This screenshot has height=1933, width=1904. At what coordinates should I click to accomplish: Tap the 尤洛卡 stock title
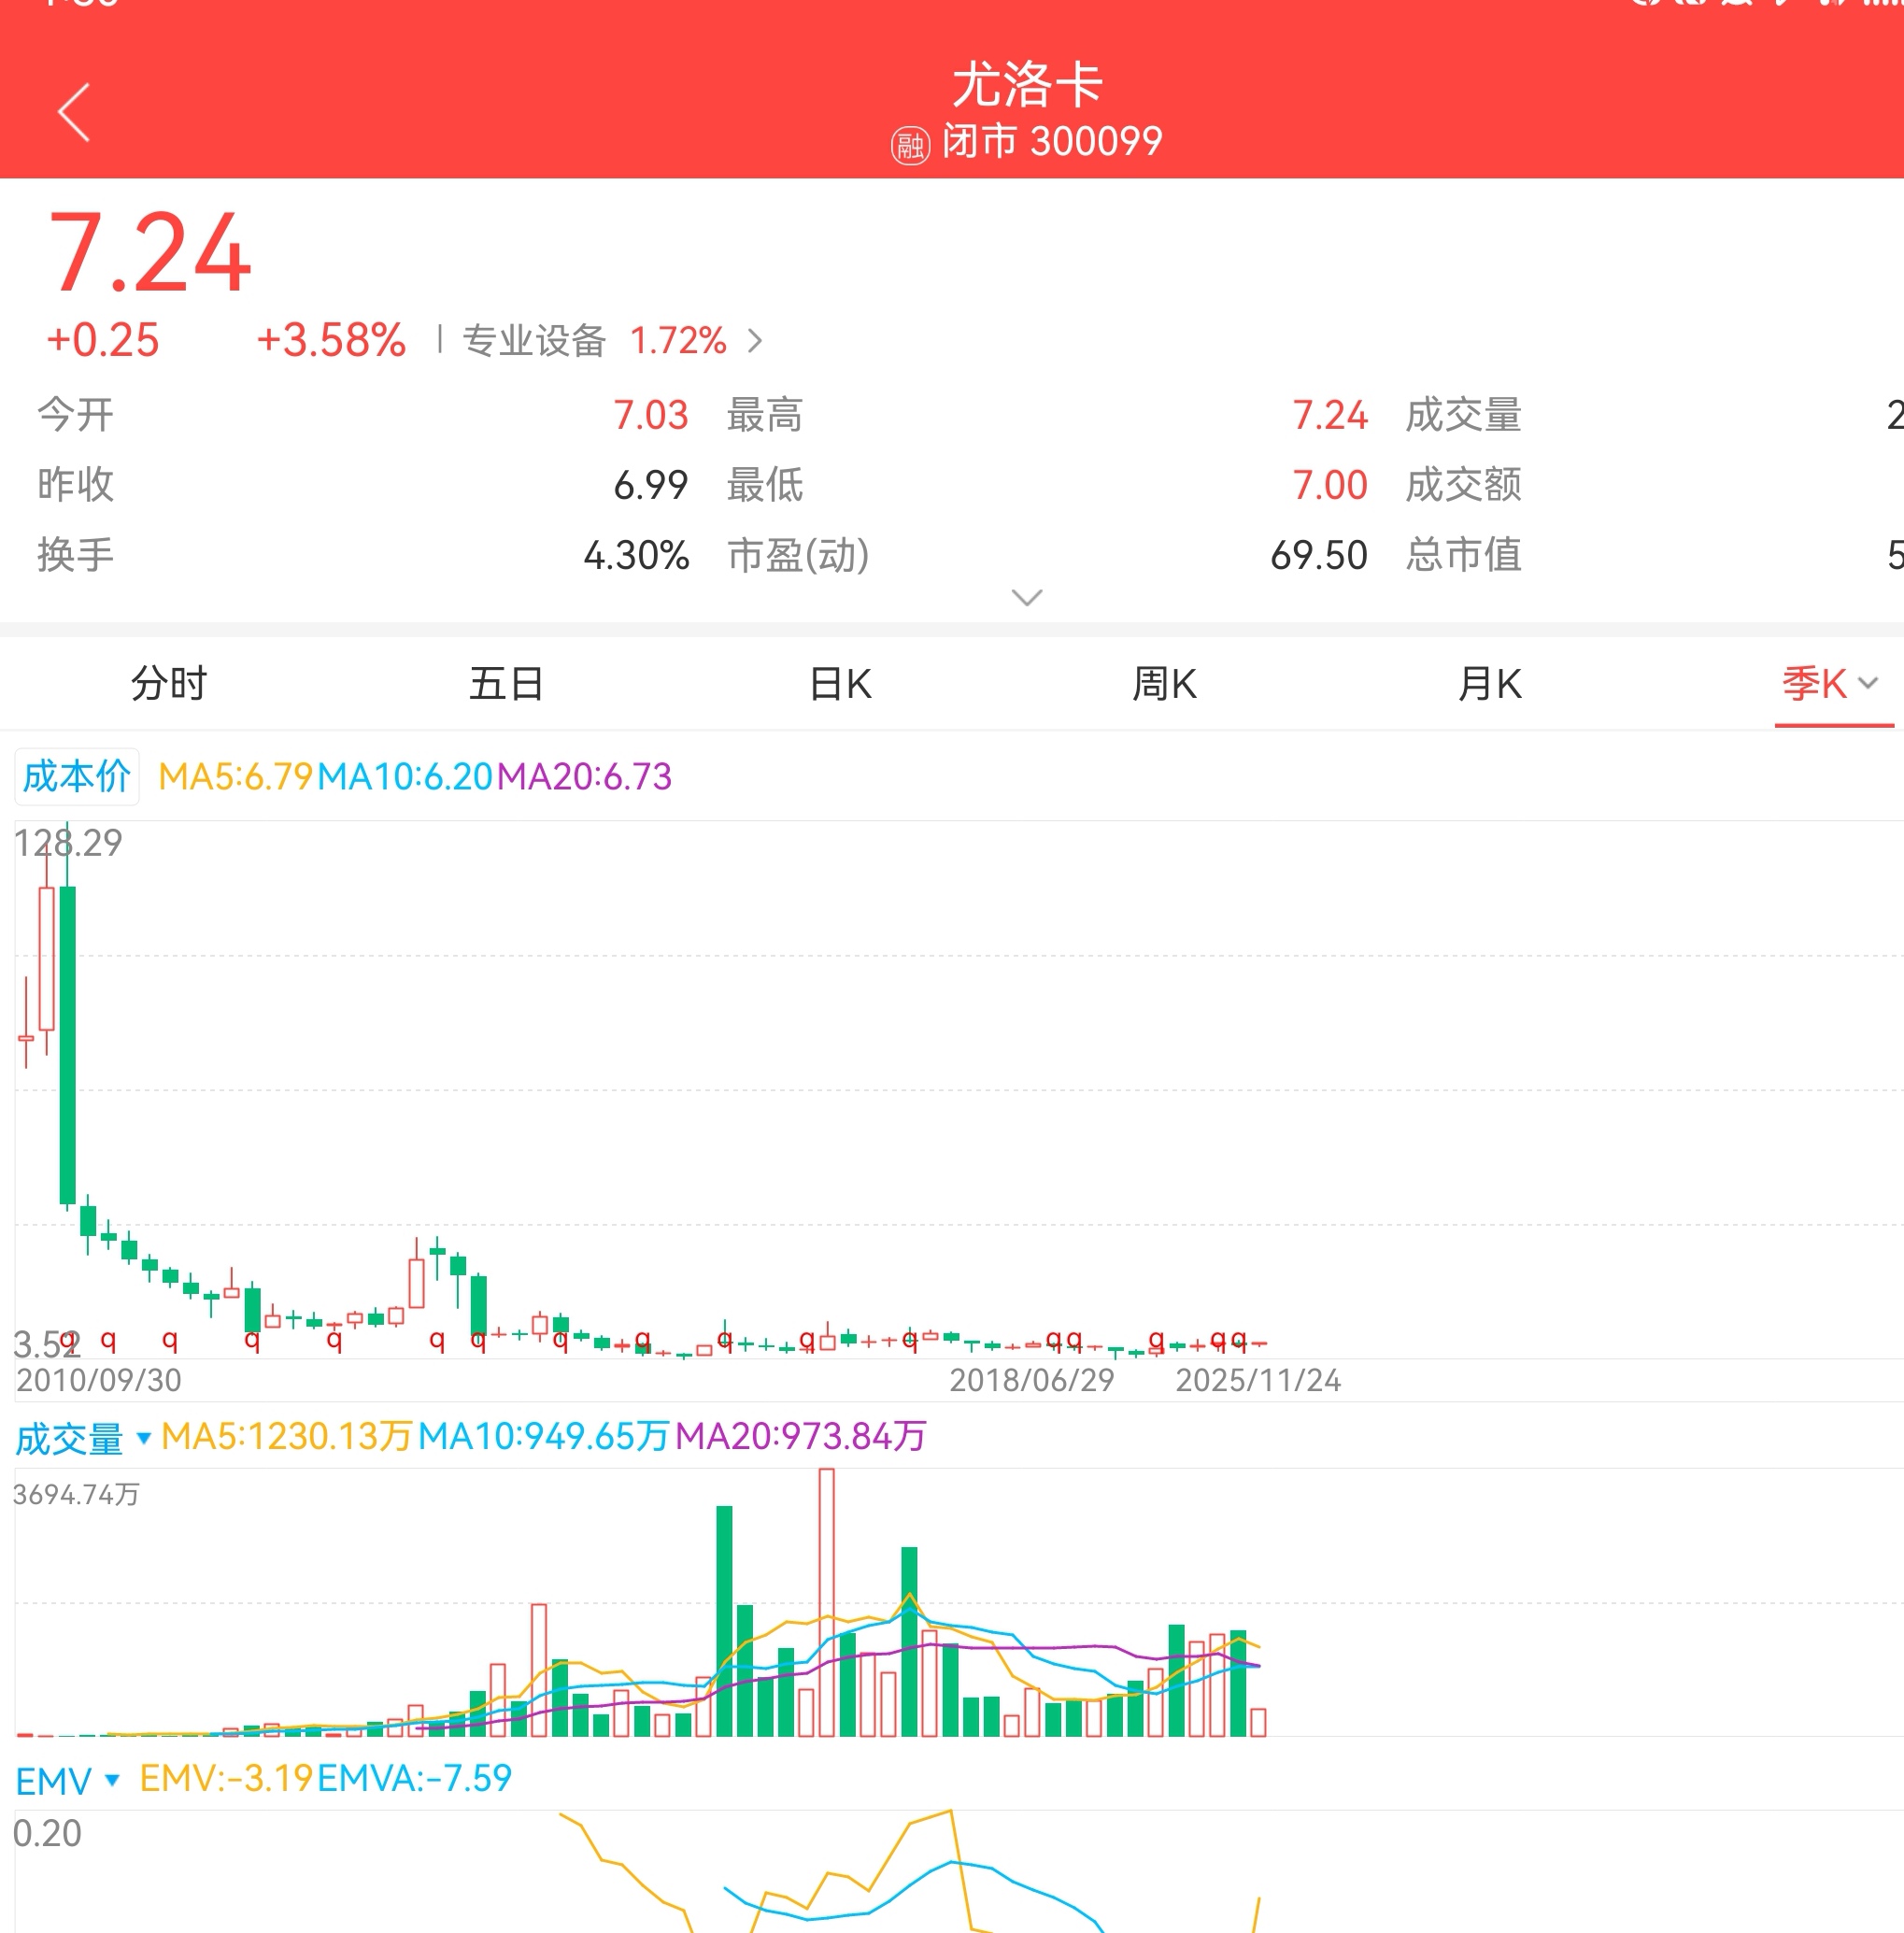pyautogui.click(x=1027, y=85)
